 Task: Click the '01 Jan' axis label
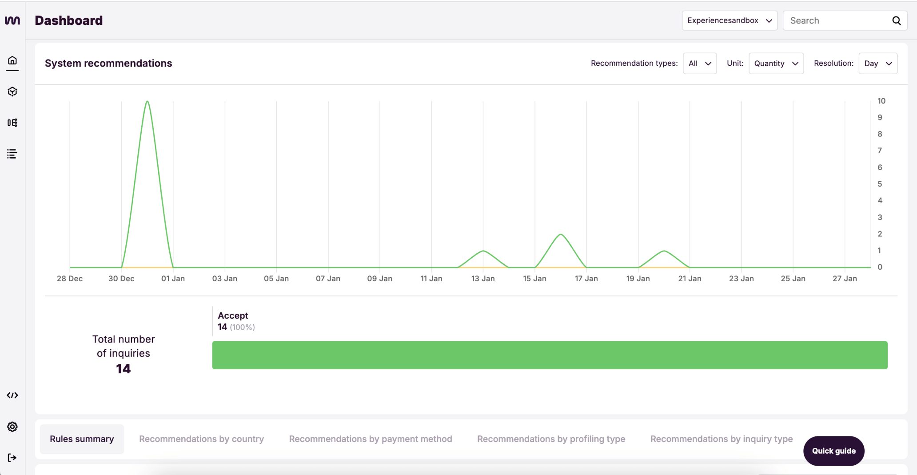173,279
